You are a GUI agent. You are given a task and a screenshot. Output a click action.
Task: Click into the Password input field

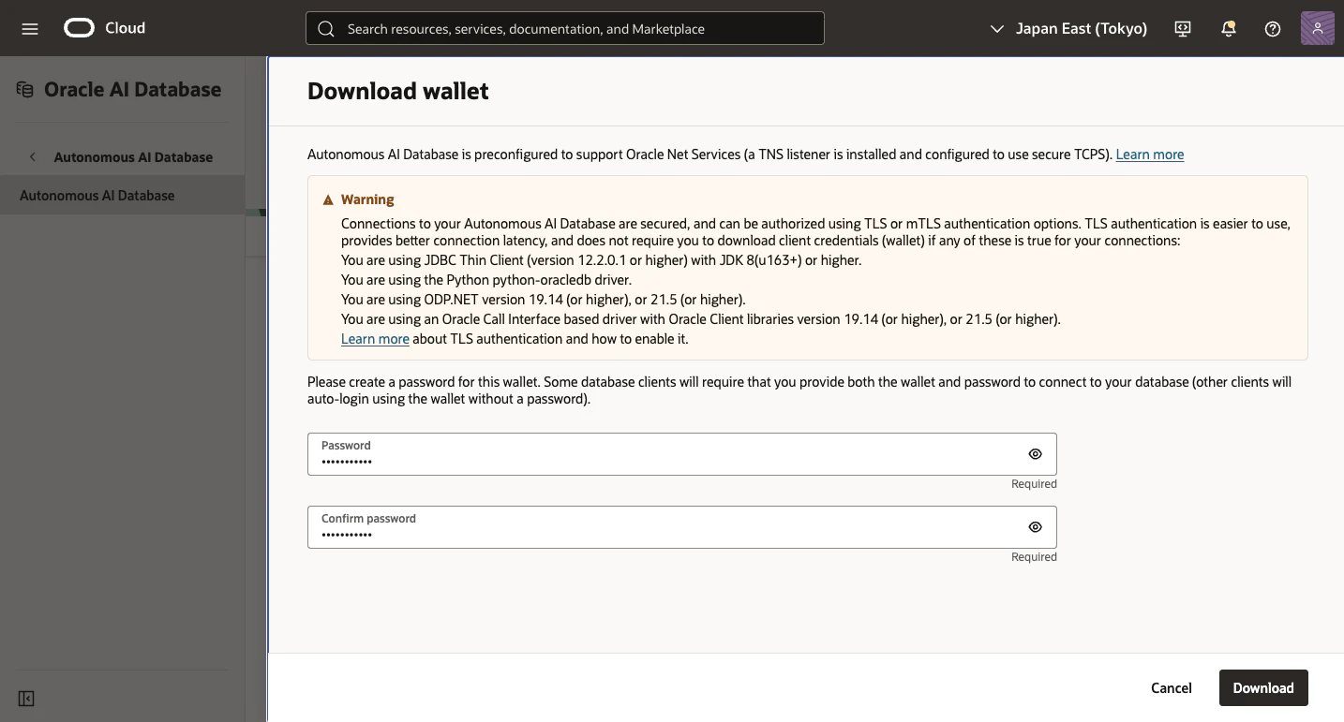click(682, 454)
